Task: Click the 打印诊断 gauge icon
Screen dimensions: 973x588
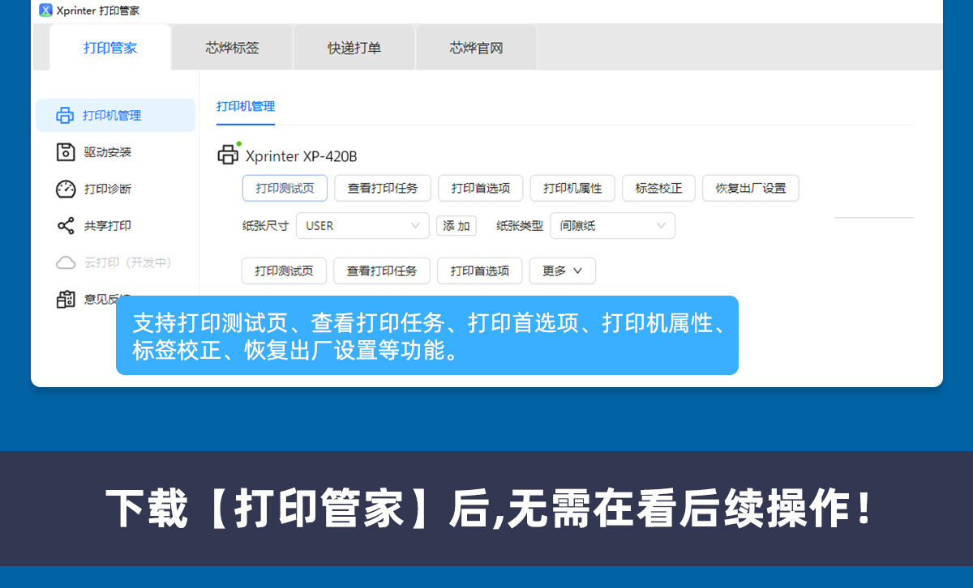Action: 65,189
